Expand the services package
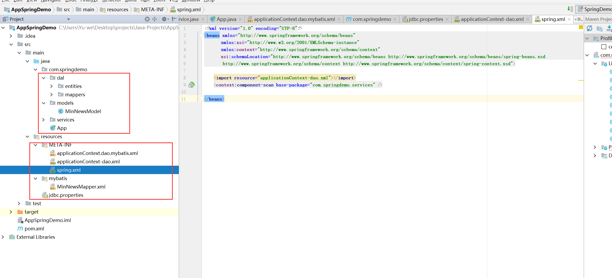The height and width of the screenshot is (278, 612). click(x=44, y=120)
